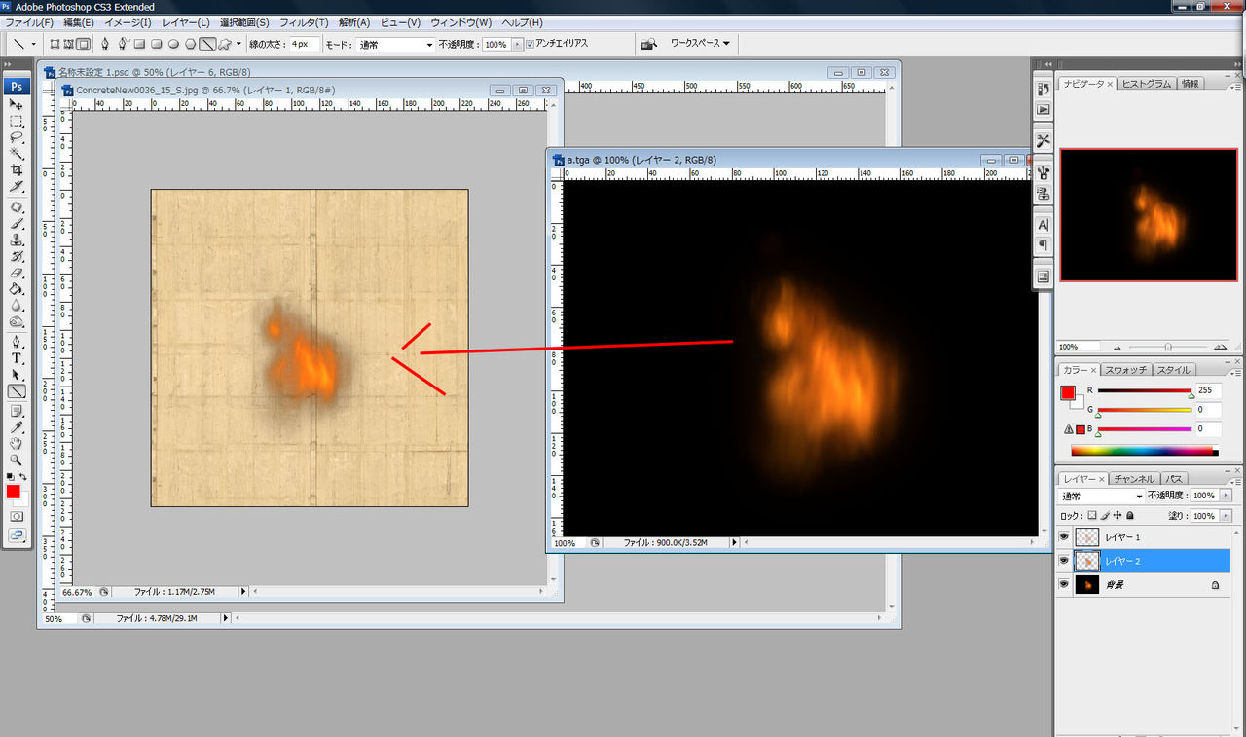This screenshot has height=737, width=1246.
Task: Activate the Zoom magnifier tool
Action: [x=17, y=459]
